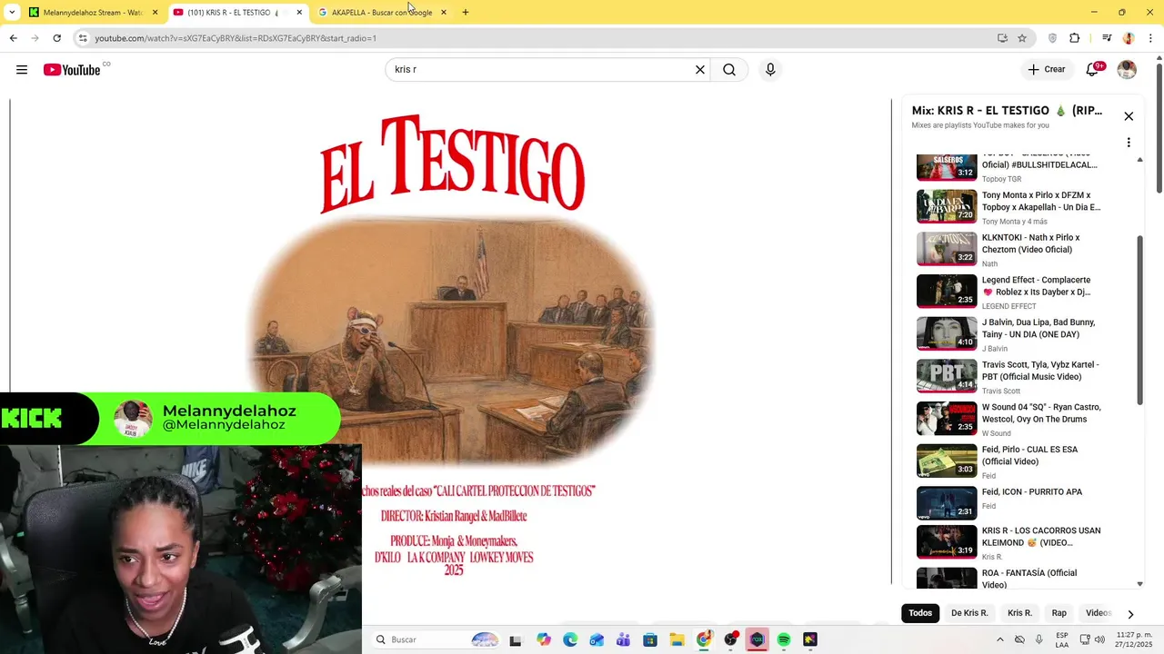The width and height of the screenshot is (1164, 654).
Task: Install app icon in address bar
Action: (1002, 38)
